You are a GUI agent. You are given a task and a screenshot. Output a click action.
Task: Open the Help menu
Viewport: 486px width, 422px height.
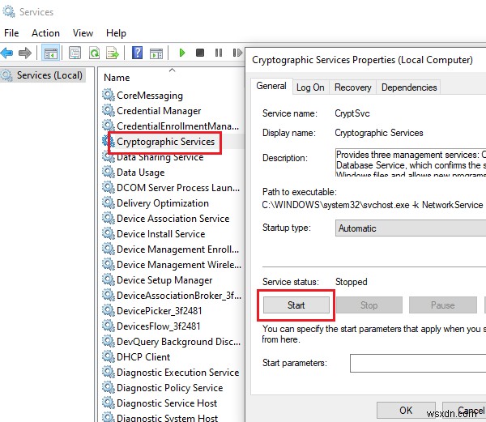pos(116,33)
